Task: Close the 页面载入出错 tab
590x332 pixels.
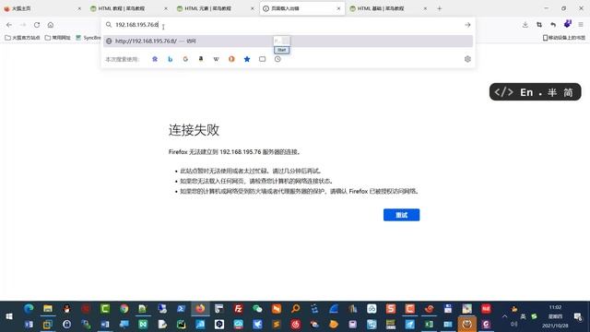Action: pos(338,8)
